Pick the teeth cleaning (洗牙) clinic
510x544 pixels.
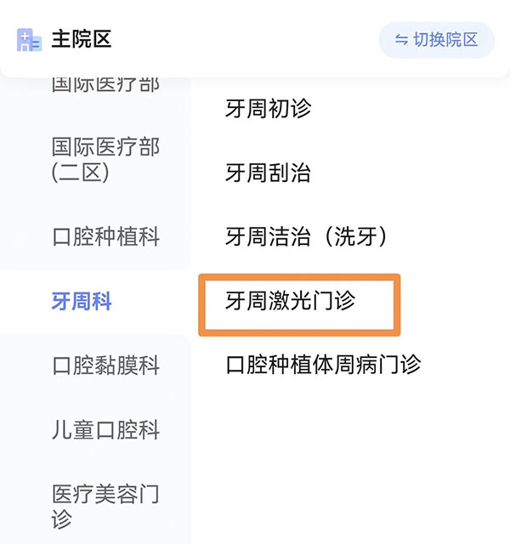[x=306, y=237]
